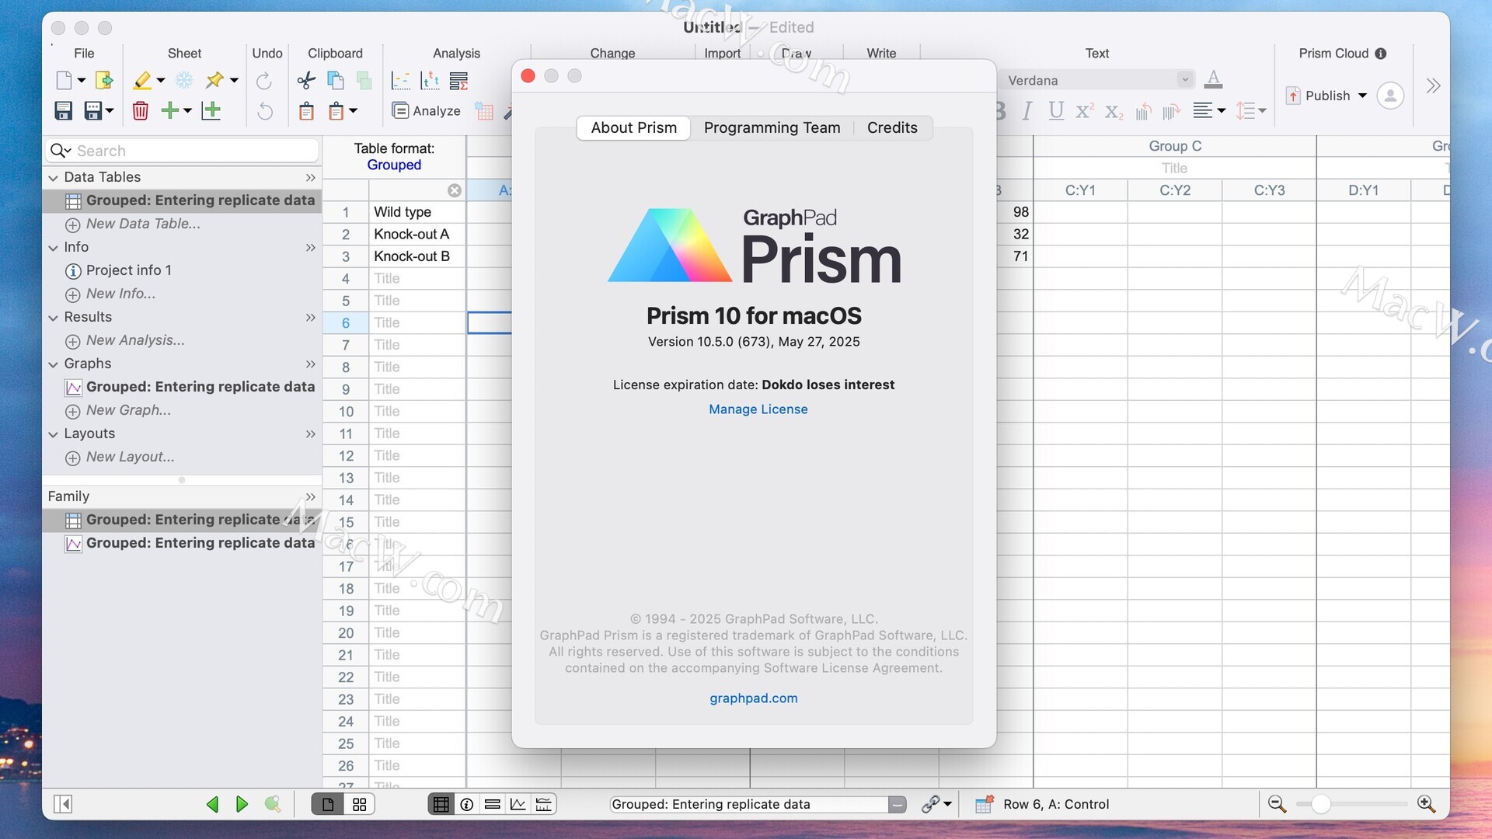Image resolution: width=1492 pixels, height=839 pixels.
Task: Switch to gallery grid view toggle
Action: coord(359,804)
